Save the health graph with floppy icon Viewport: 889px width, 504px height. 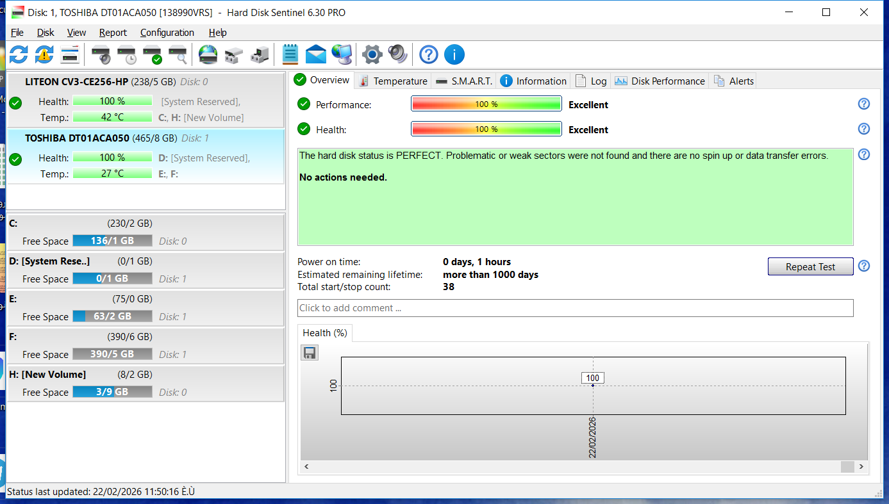[310, 353]
